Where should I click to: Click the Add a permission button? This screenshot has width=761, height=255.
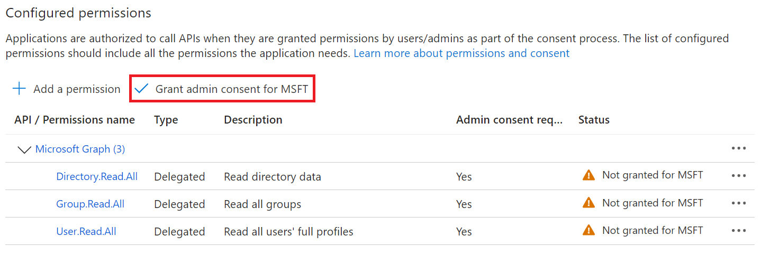77,89
